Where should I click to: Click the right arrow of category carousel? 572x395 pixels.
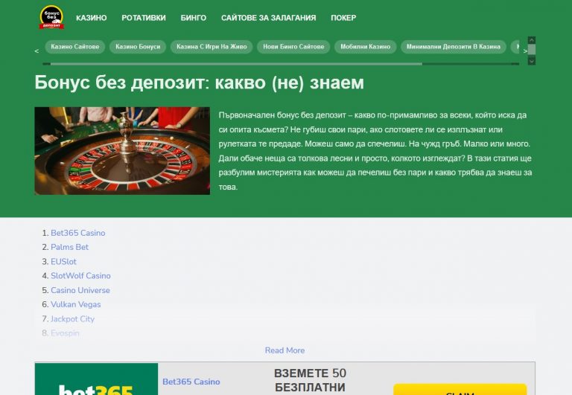coord(525,51)
